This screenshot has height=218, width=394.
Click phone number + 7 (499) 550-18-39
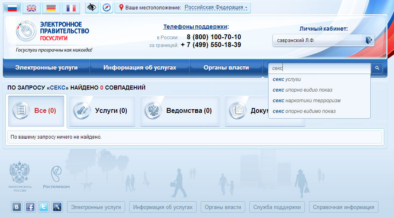[211, 45]
